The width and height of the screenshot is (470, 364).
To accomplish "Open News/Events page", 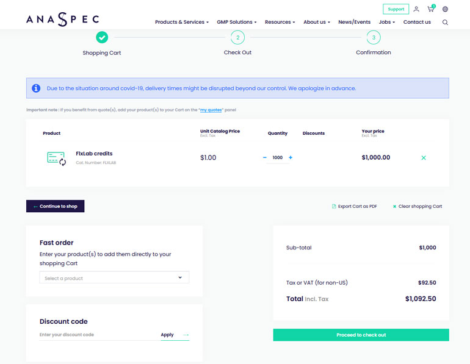I will click(x=354, y=22).
